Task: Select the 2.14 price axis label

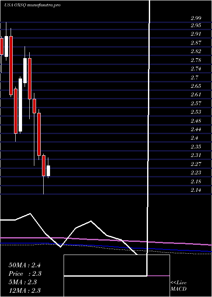Action: click(196, 190)
